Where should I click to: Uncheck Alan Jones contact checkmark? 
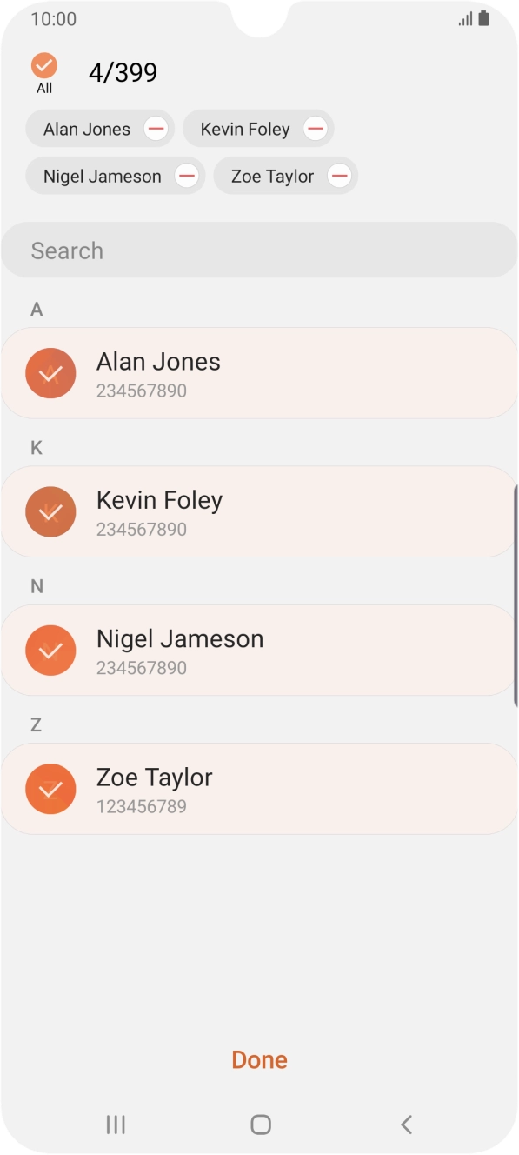tap(50, 373)
